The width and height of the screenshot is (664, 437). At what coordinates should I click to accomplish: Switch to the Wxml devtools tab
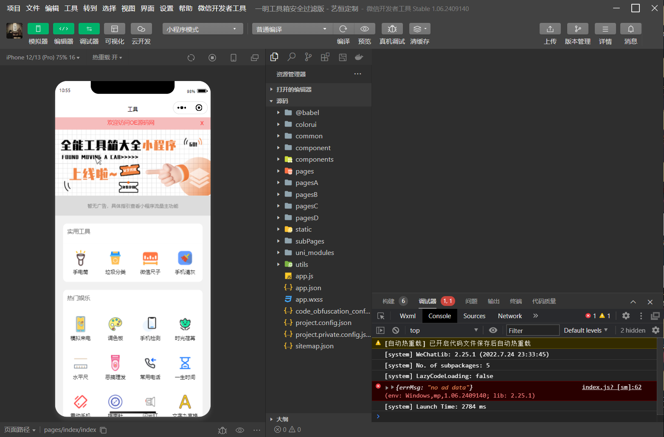pyautogui.click(x=408, y=316)
